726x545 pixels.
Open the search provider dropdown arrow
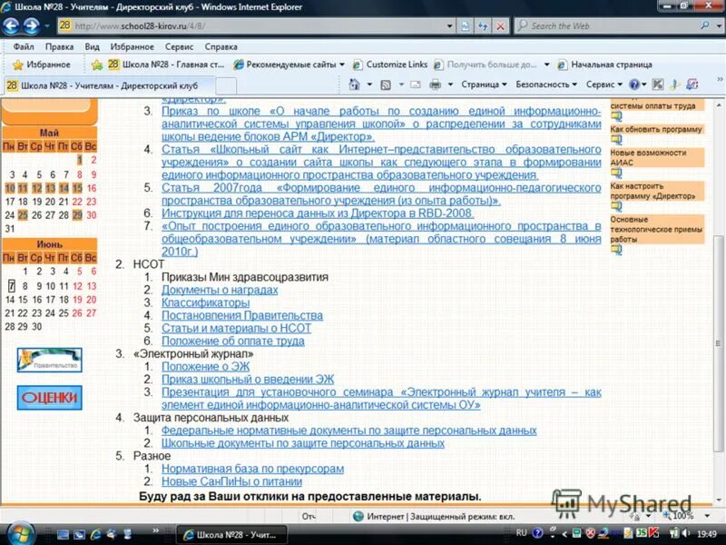click(x=718, y=26)
